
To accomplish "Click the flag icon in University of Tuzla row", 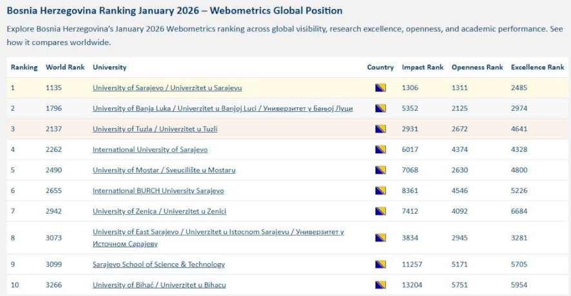I will [x=380, y=129].
